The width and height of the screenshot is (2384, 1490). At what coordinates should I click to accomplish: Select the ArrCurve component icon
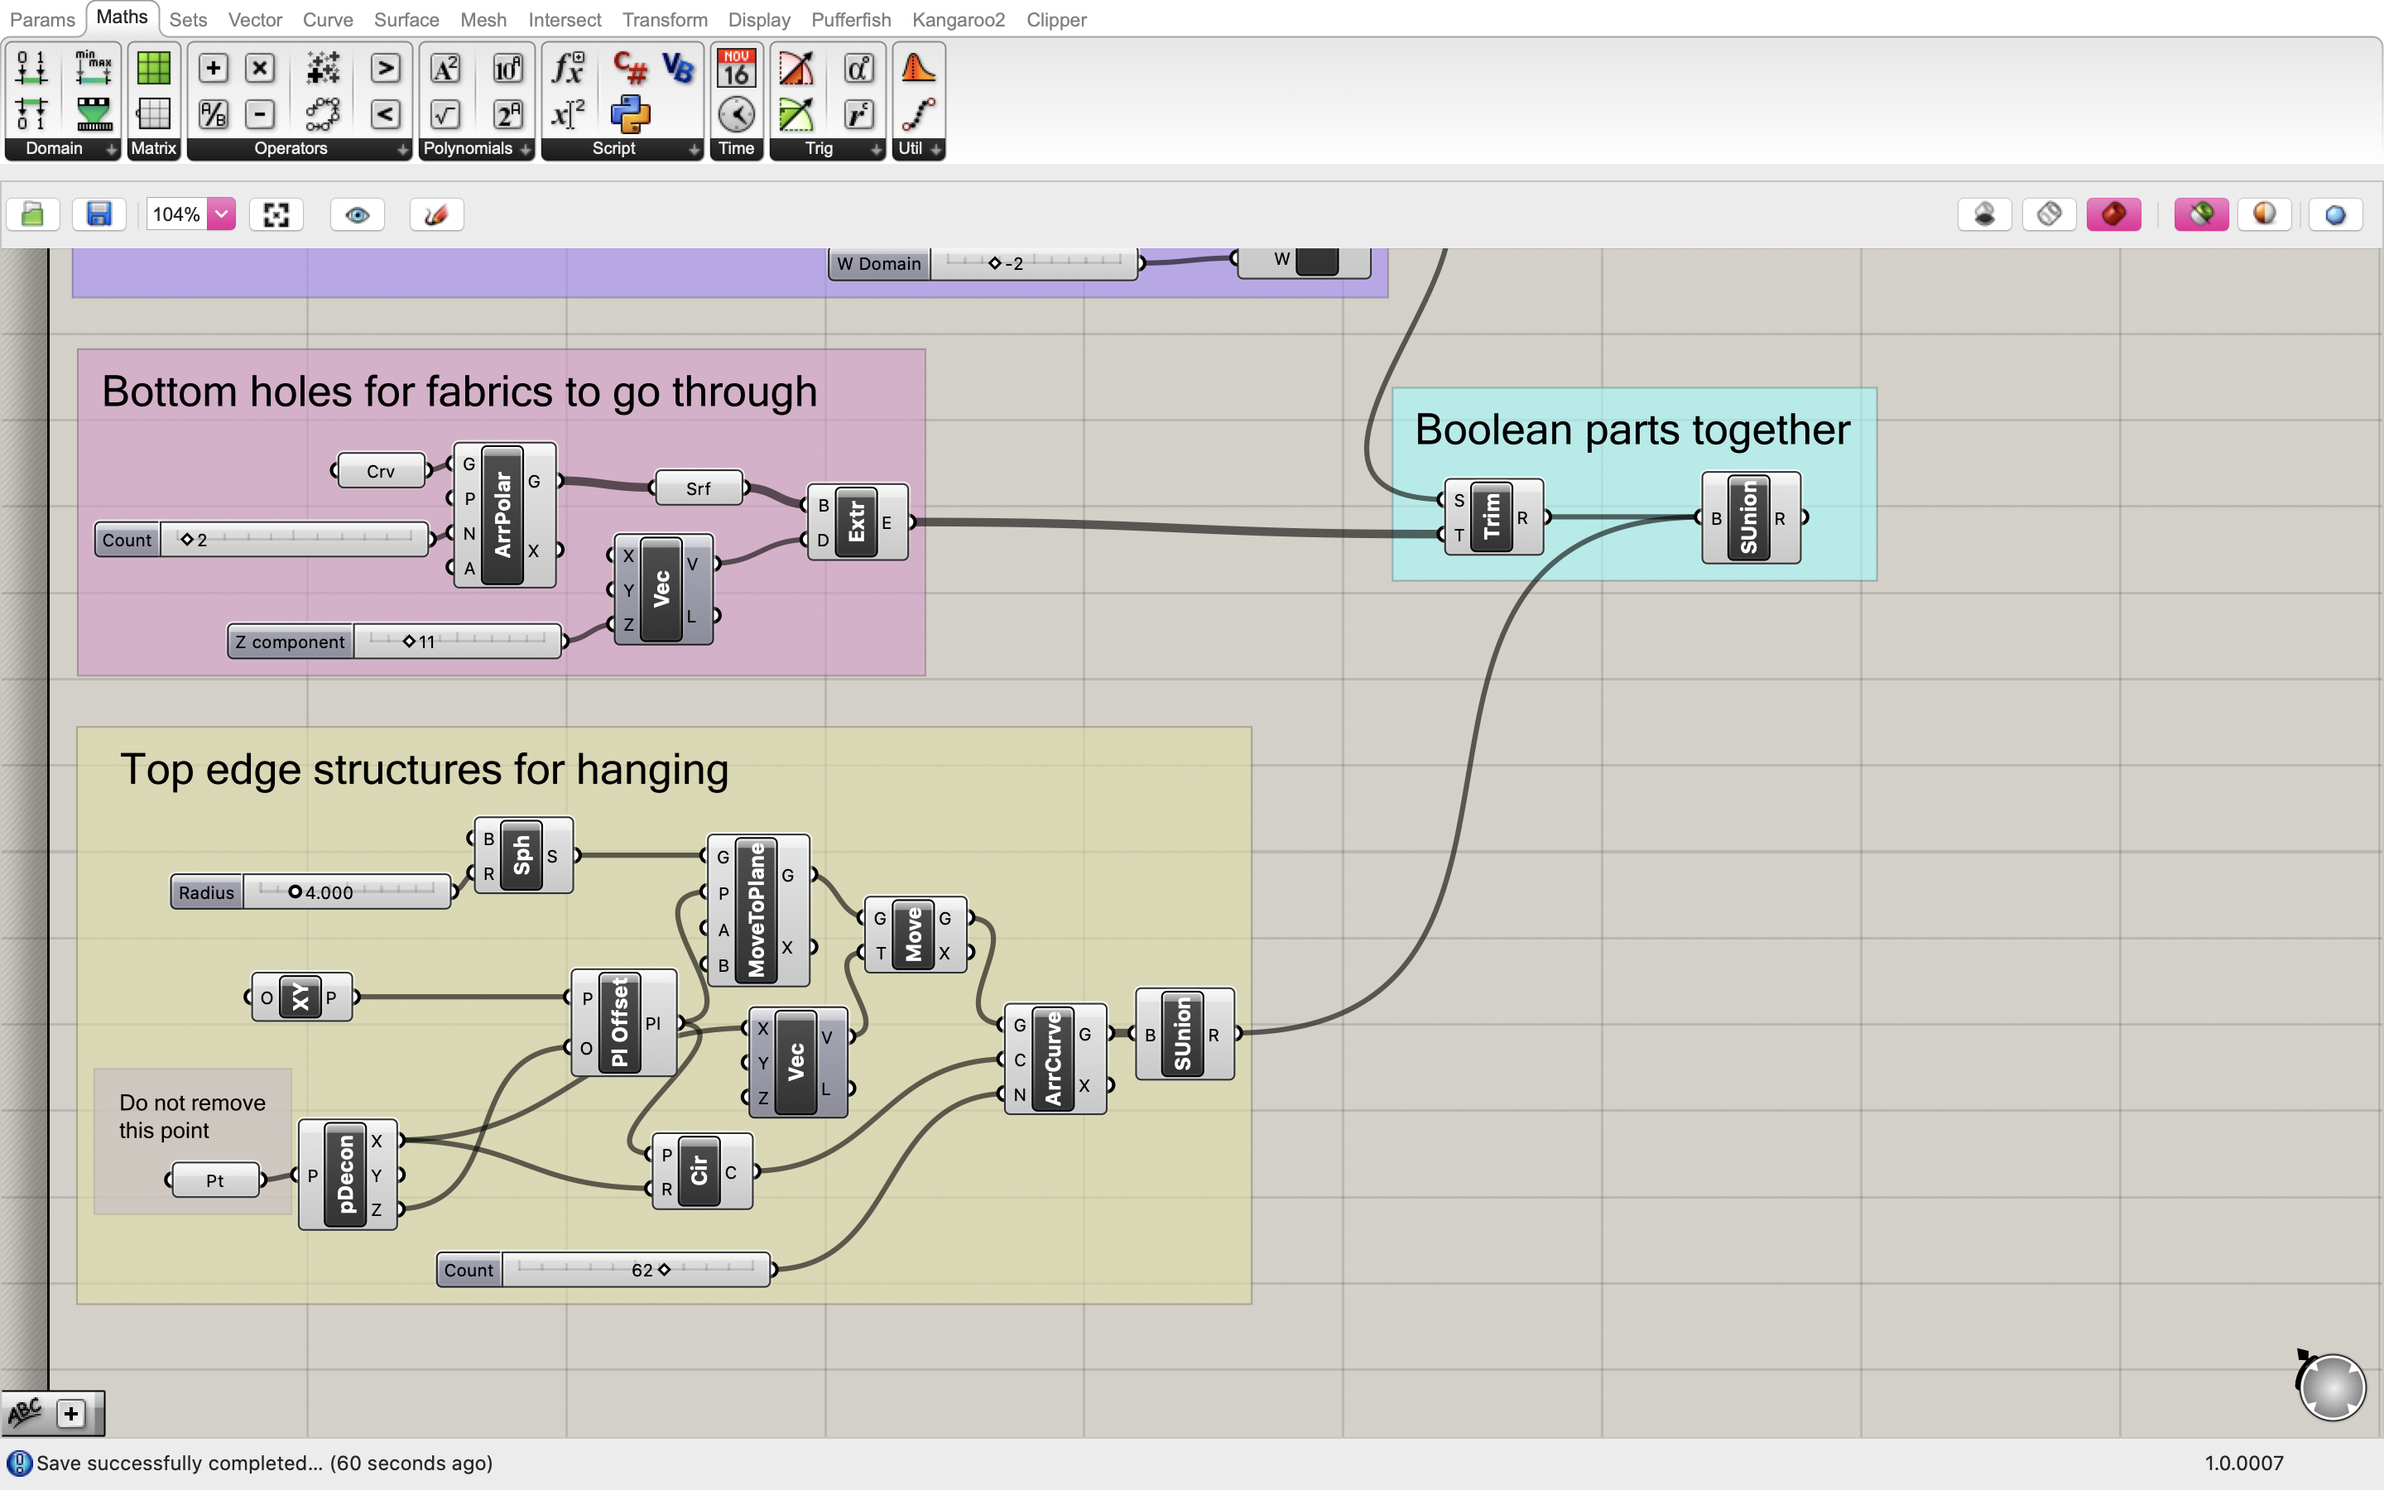click(x=1052, y=1054)
